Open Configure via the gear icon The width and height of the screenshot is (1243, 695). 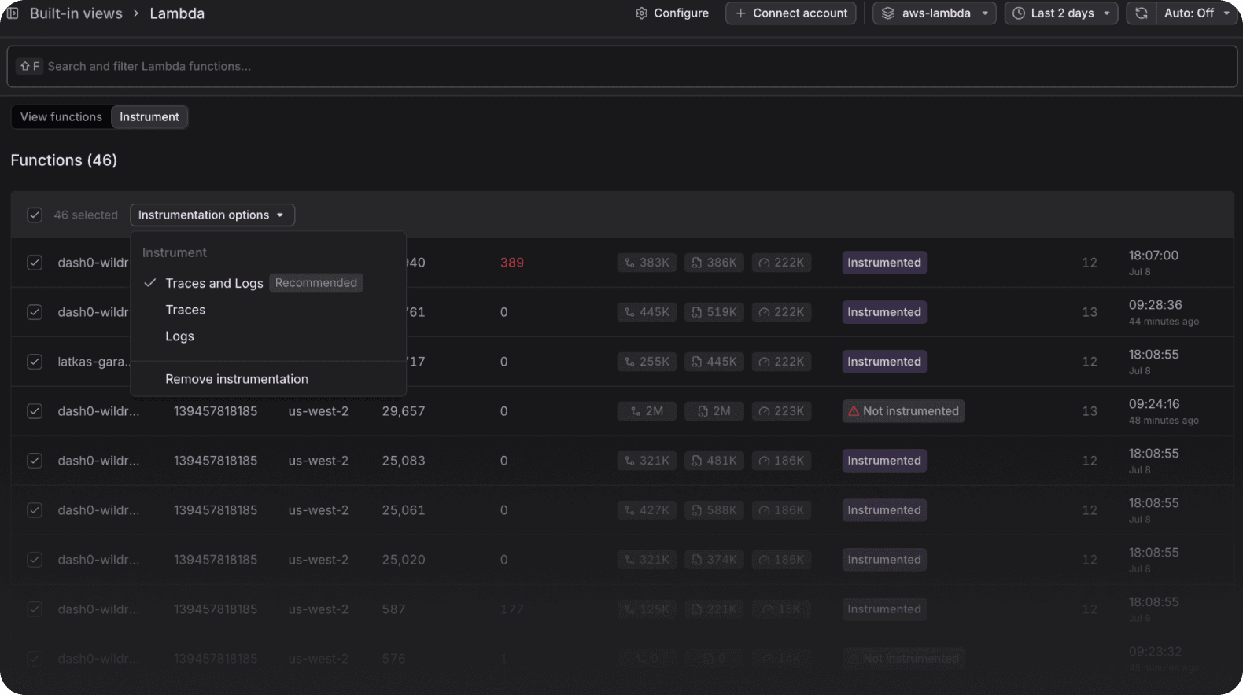tap(641, 13)
